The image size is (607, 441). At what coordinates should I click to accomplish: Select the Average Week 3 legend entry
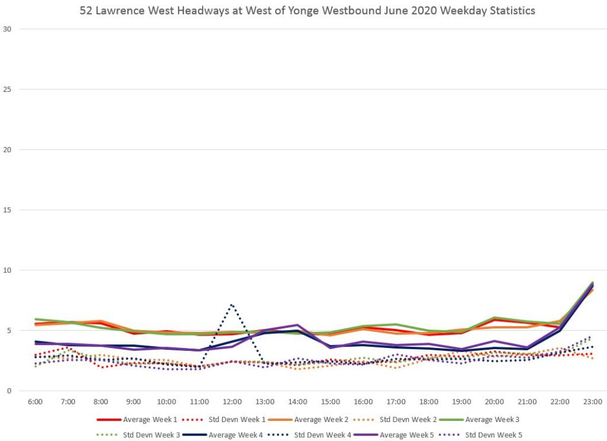coord(493,420)
